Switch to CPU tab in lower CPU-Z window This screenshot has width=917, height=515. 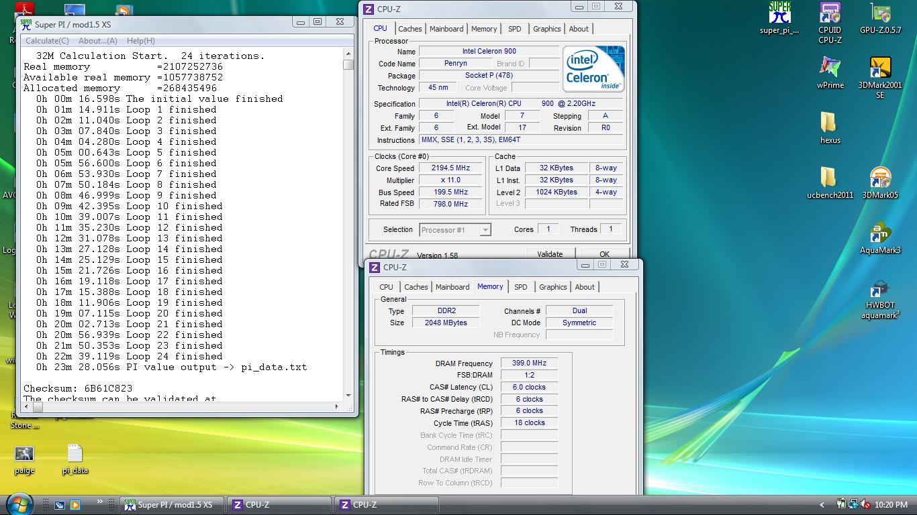[386, 287]
